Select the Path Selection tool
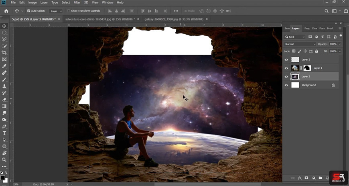Viewport: 349px width, 186px height. pos(4,140)
